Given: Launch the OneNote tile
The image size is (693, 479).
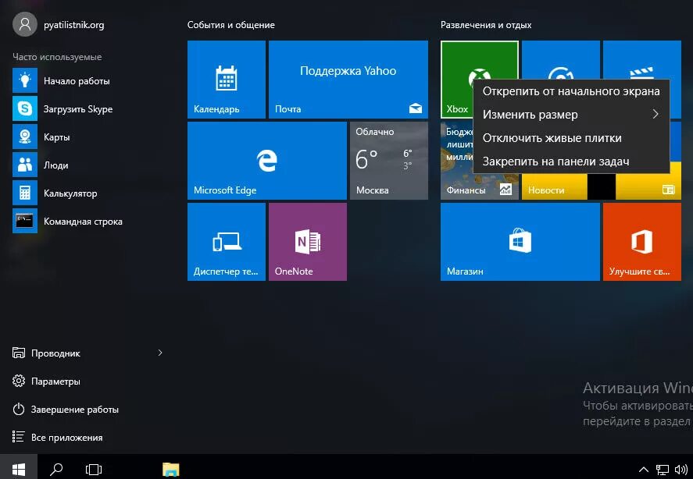Looking at the screenshot, I should [x=308, y=242].
